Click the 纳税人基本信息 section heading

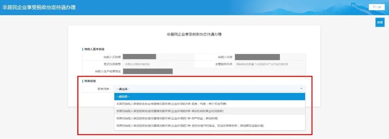click(94, 49)
